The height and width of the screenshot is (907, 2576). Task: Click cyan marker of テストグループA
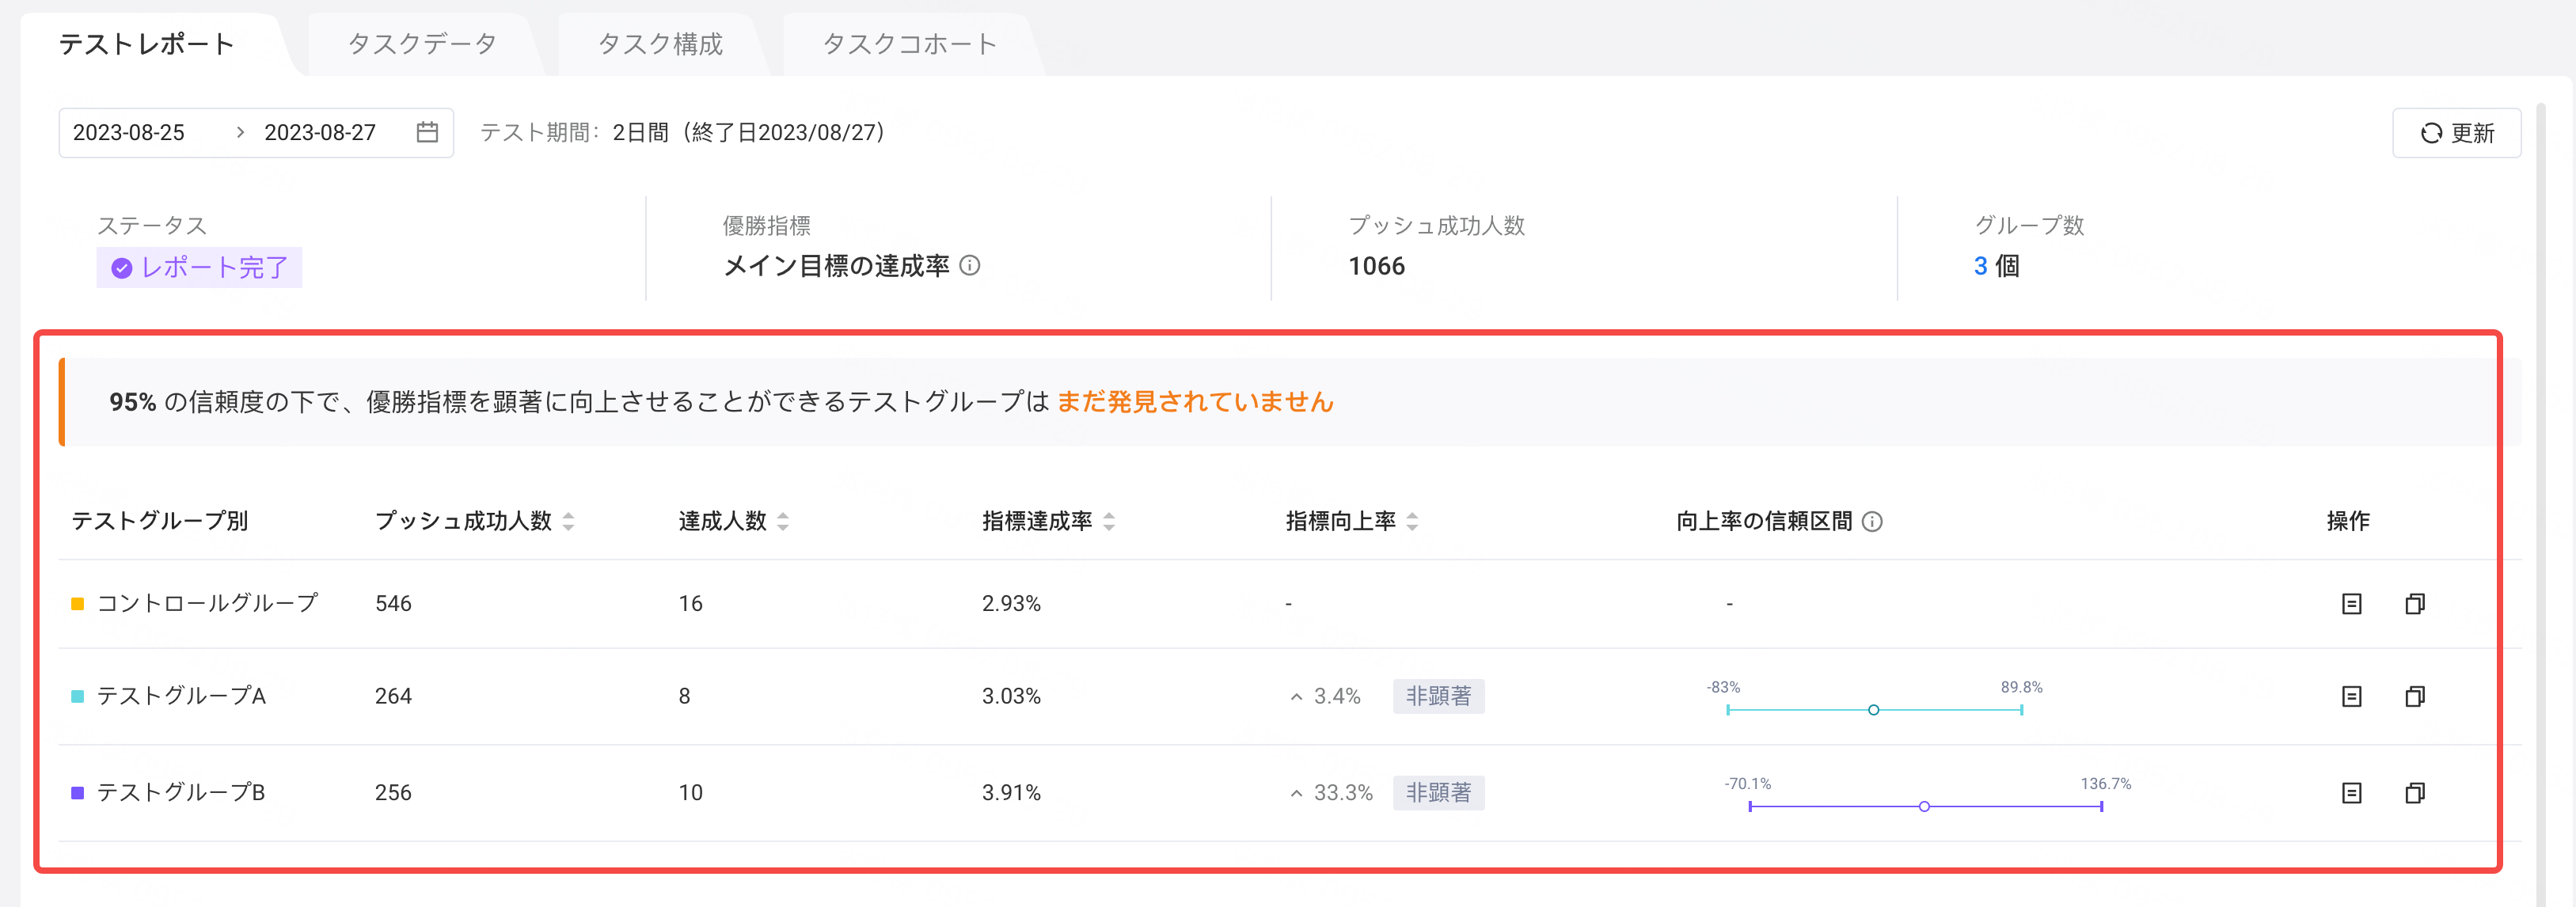(77, 696)
